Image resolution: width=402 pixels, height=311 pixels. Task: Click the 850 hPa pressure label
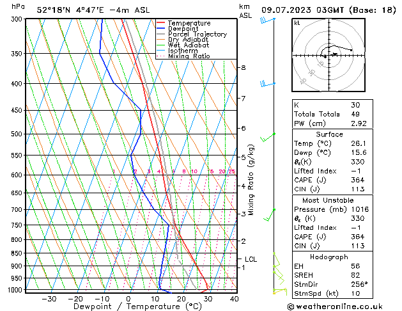click(x=18, y=253)
